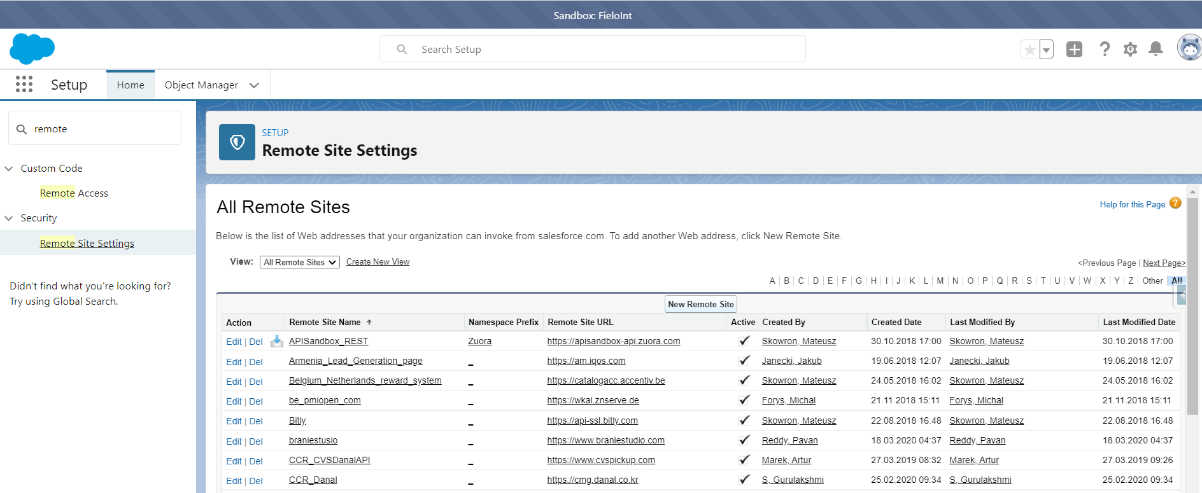This screenshot has width=1202, height=493.
Task: Open the user profile avatar
Action: tap(1189, 48)
